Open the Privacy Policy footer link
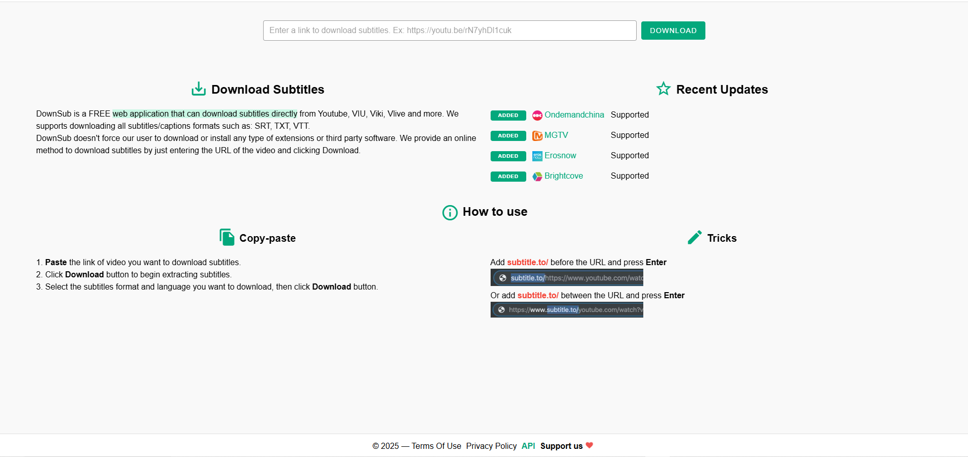Image resolution: width=968 pixels, height=457 pixels. click(x=491, y=446)
